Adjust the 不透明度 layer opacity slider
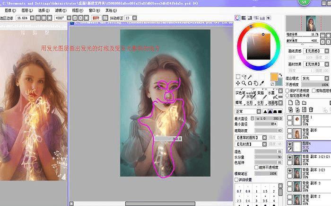 coord(315,85)
